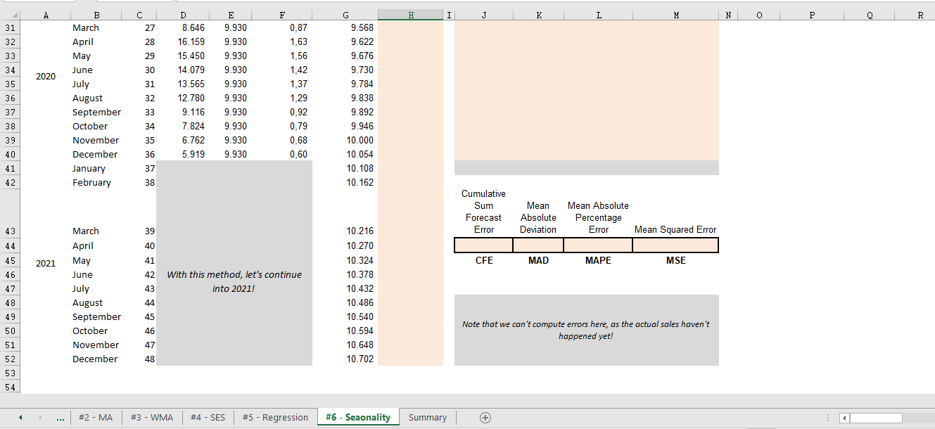Add a new worksheet with the plus icon
The height and width of the screenshot is (429, 935).
point(485,417)
